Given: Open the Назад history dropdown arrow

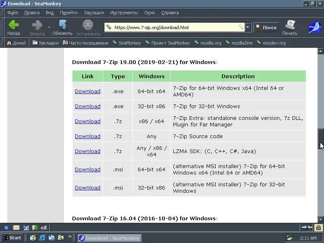Looking at the screenshot, I should click(26, 27).
